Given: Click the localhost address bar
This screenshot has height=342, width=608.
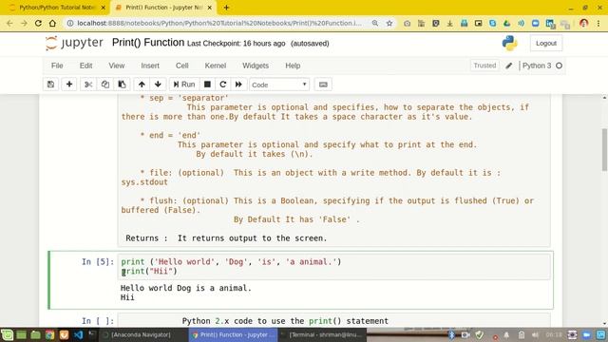Looking at the screenshot, I should click(219, 23).
